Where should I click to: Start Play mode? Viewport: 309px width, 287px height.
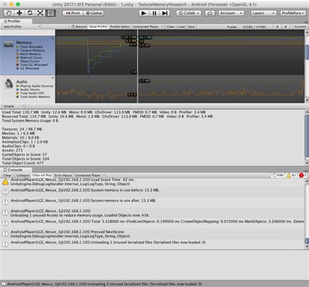pyautogui.click(x=143, y=13)
